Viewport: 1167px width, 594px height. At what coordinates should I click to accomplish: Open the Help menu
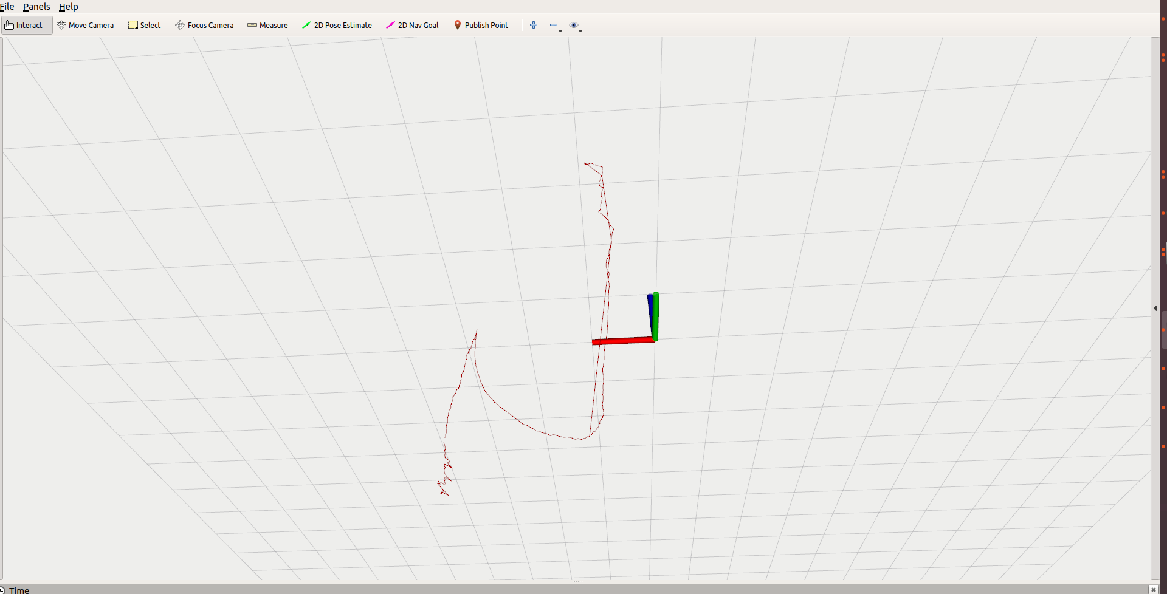pyautogui.click(x=68, y=7)
